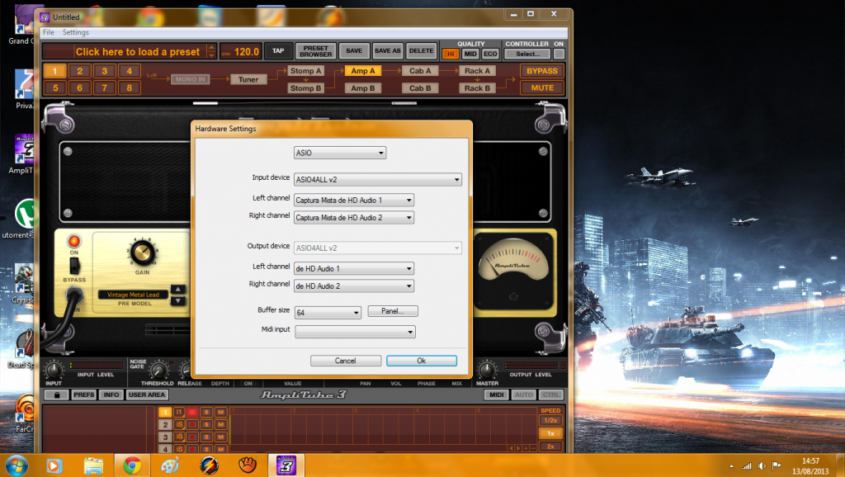The image size is (845, 477).
Task: Switch to the Rack B module
Action: point(477,87)
